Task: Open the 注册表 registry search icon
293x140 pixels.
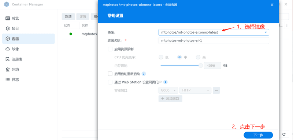Action: (7, 59)
